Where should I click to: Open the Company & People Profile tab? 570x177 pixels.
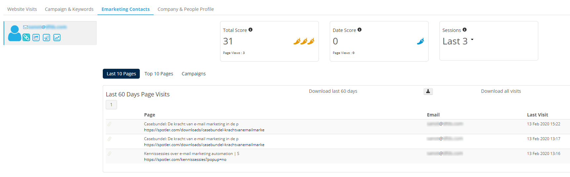185,9
